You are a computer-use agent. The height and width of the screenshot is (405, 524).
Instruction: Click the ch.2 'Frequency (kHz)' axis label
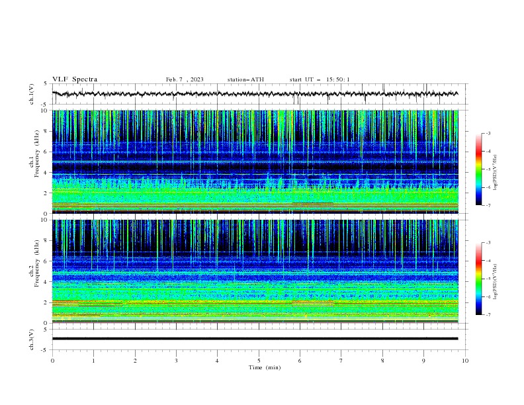37,263
